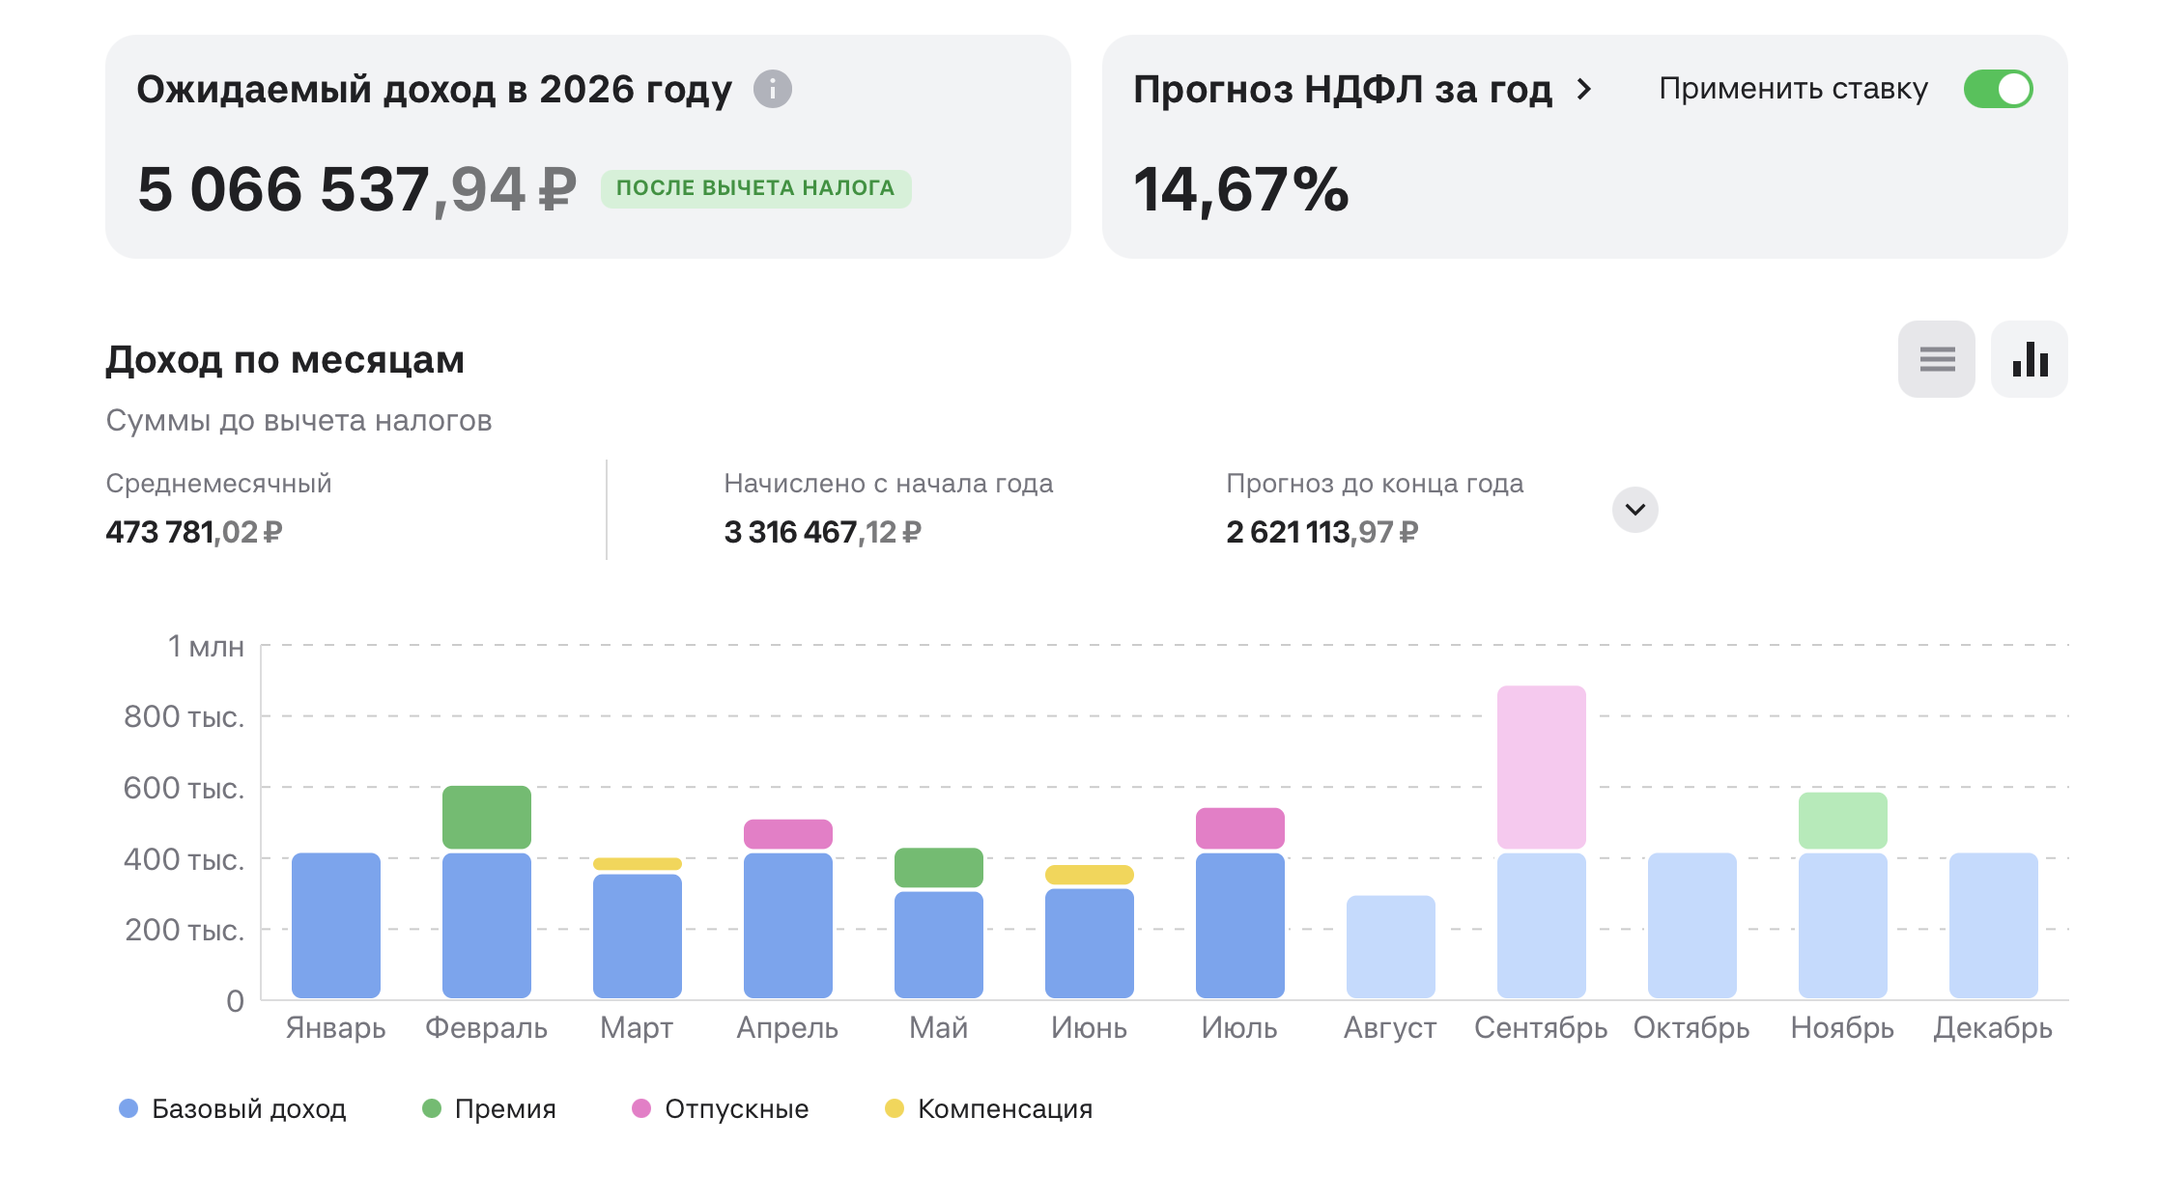Open the Прогноз НДФЛ за год link
Image resolution: width=2160 pixels, height=1201 pixels.
pos(1342,89)
